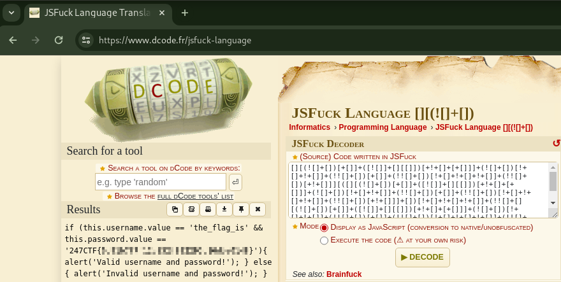
Task: Select the JSFuck Language Translator tab
Action: 98,13
